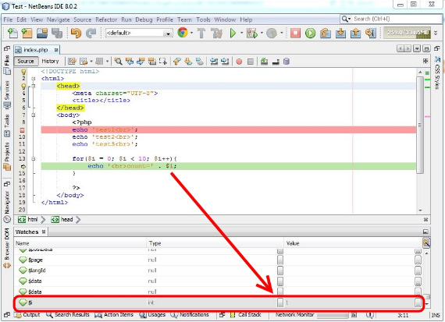This screenshot has width=445, height=322.
Task: Open the Run Project dropdown arrow
Action: (x=241, y=33)
